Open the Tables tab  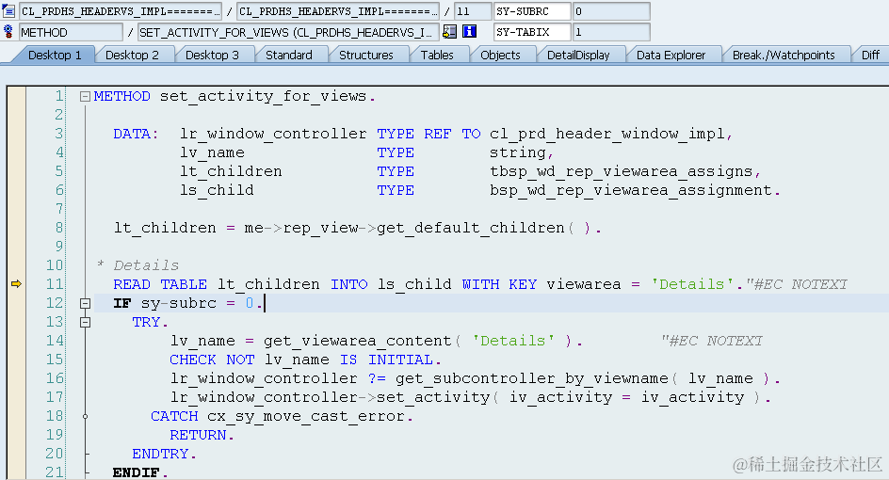pos(437,55)
